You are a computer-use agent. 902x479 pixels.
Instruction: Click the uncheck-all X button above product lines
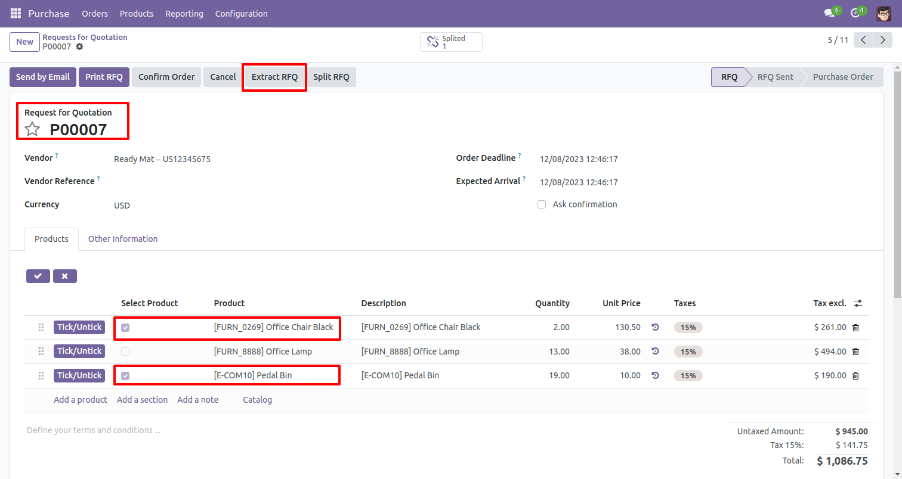point(64,276)
